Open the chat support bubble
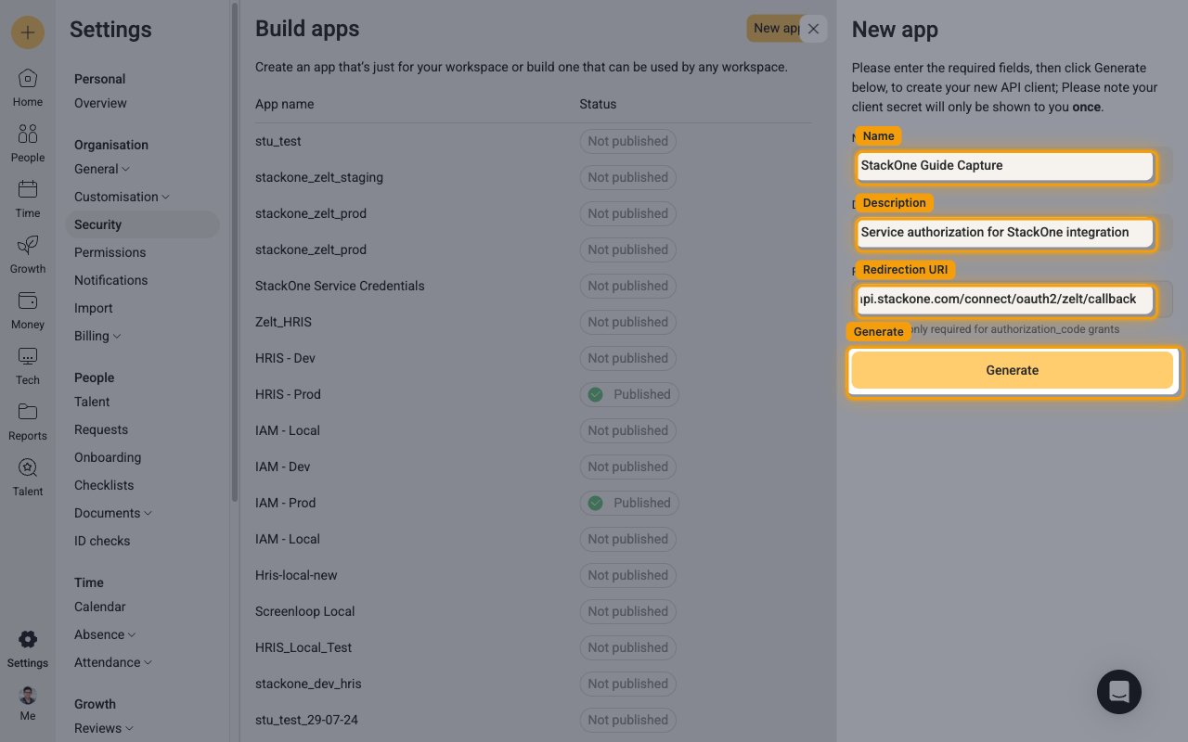 click(x=1119, y=692)
